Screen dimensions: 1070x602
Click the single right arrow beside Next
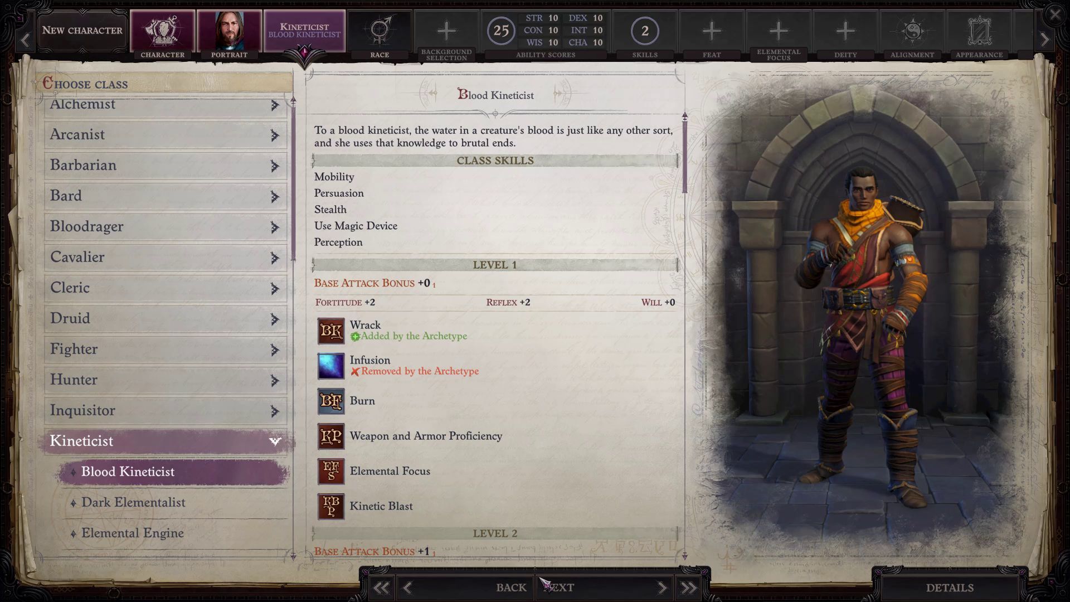(662, 588)
